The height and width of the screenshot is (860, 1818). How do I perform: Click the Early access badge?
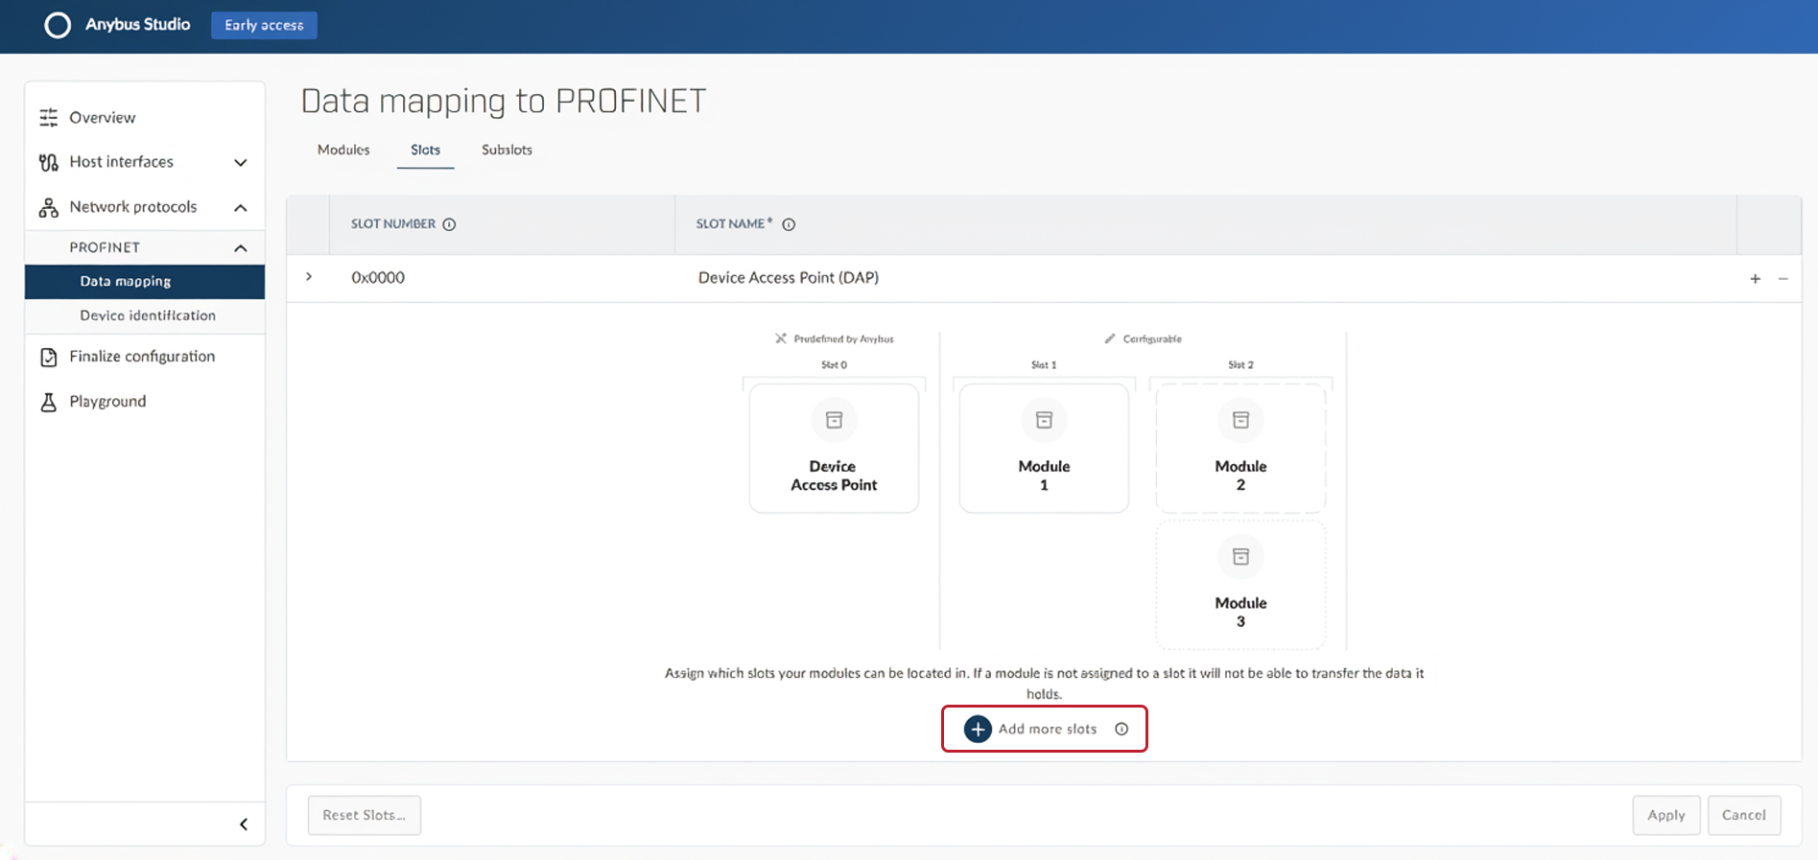pyautogui.click(x=264, y=26)
